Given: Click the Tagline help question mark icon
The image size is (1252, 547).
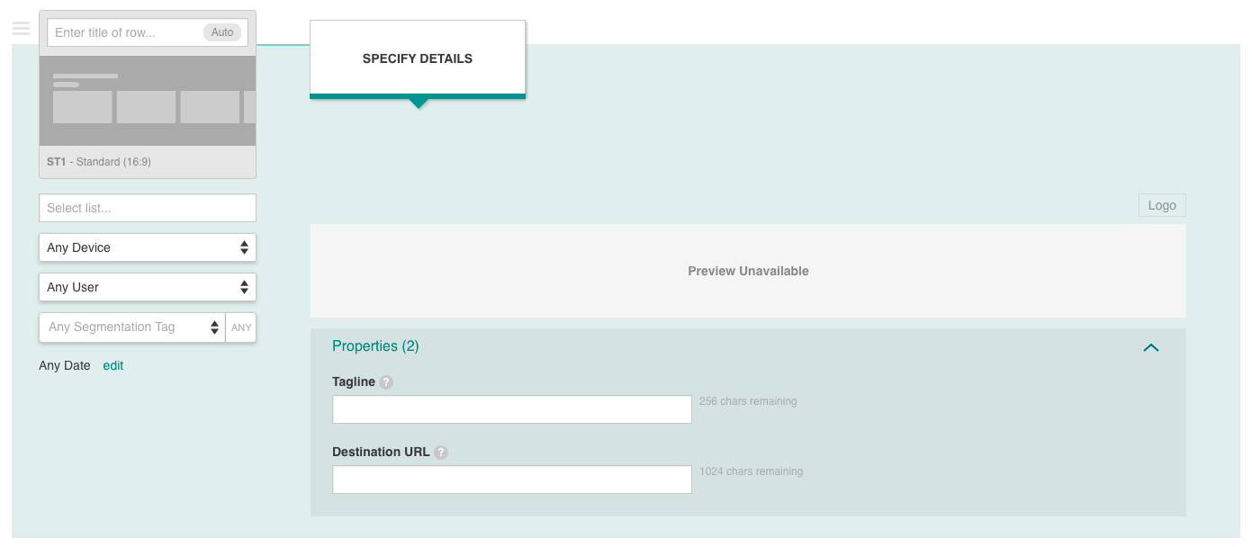Looking at the screenshot, I should pos(386,382).
